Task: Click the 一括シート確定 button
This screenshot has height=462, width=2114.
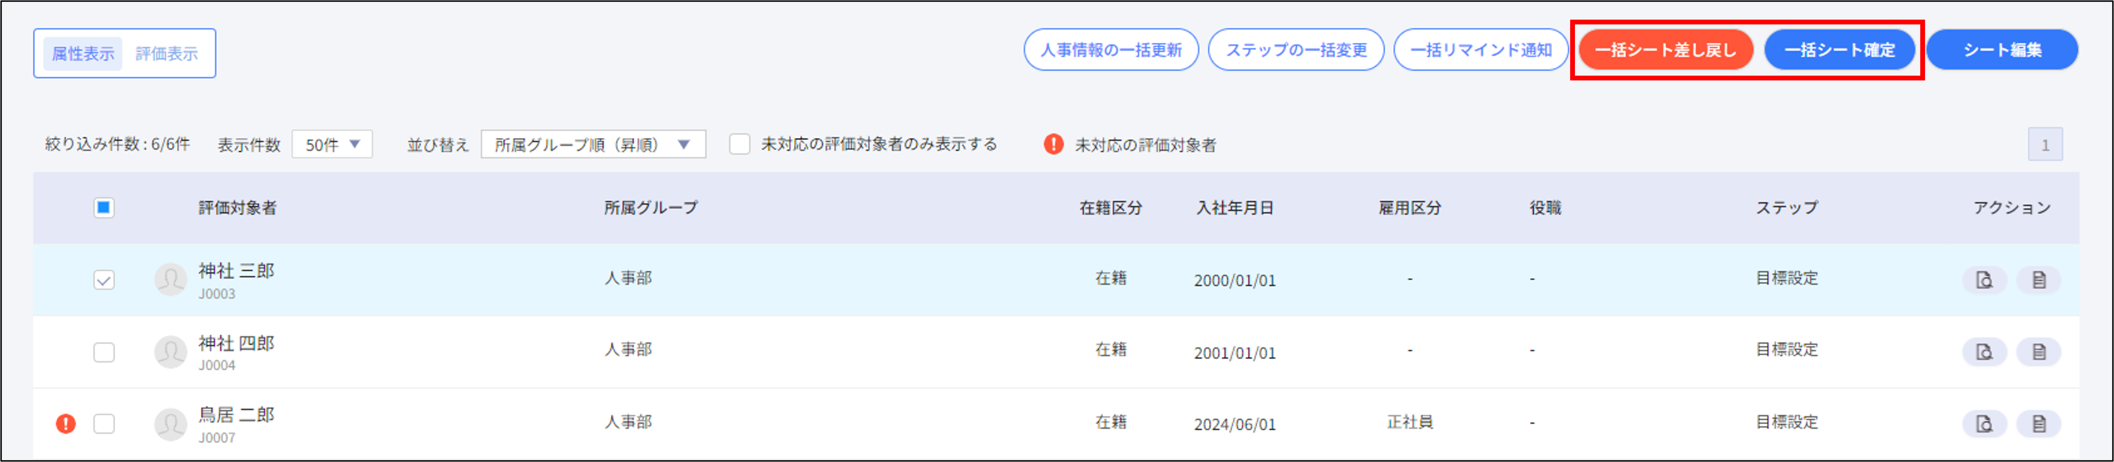Action: click(x=1841, y=49)
